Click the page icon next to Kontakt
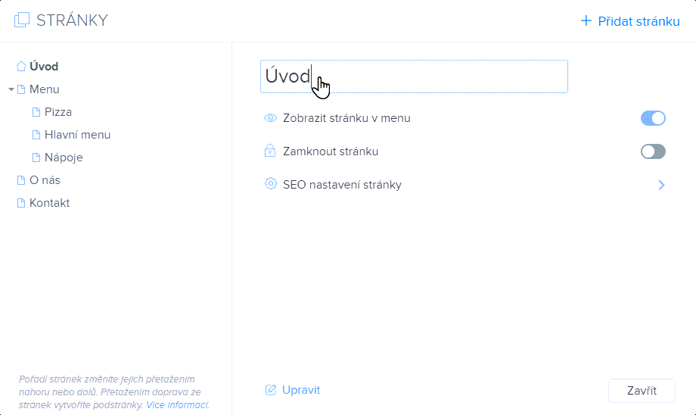 click(x=21, y=203)
